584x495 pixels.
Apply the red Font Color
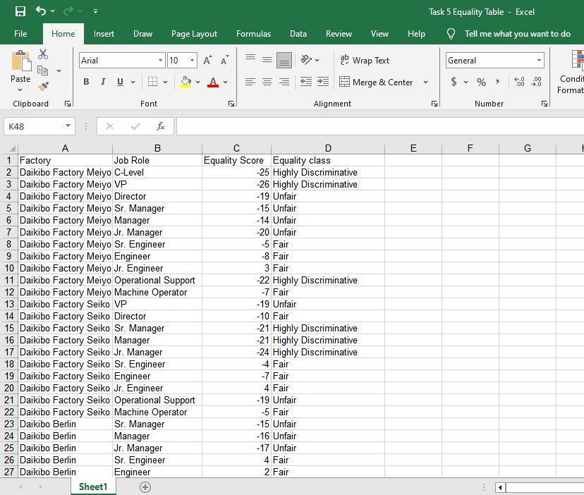click(213, 82)
